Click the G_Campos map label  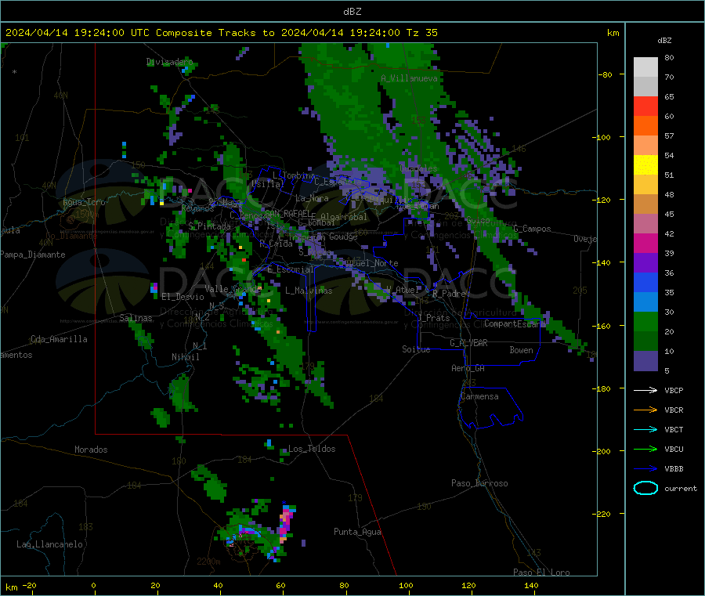coord(532,229)
